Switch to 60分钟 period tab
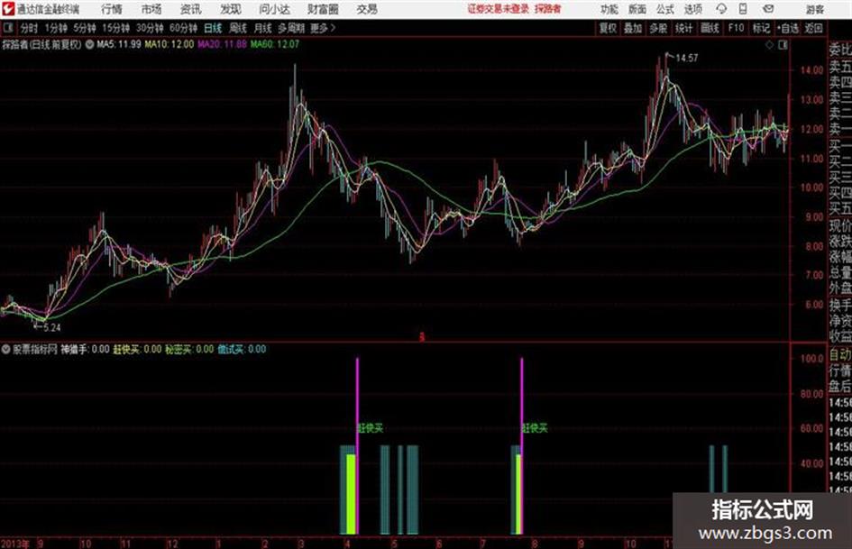The image size is (852, 549). (184, 28)
